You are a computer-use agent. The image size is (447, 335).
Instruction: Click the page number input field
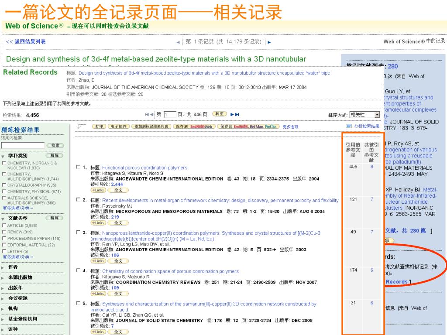tap(170, 115)
